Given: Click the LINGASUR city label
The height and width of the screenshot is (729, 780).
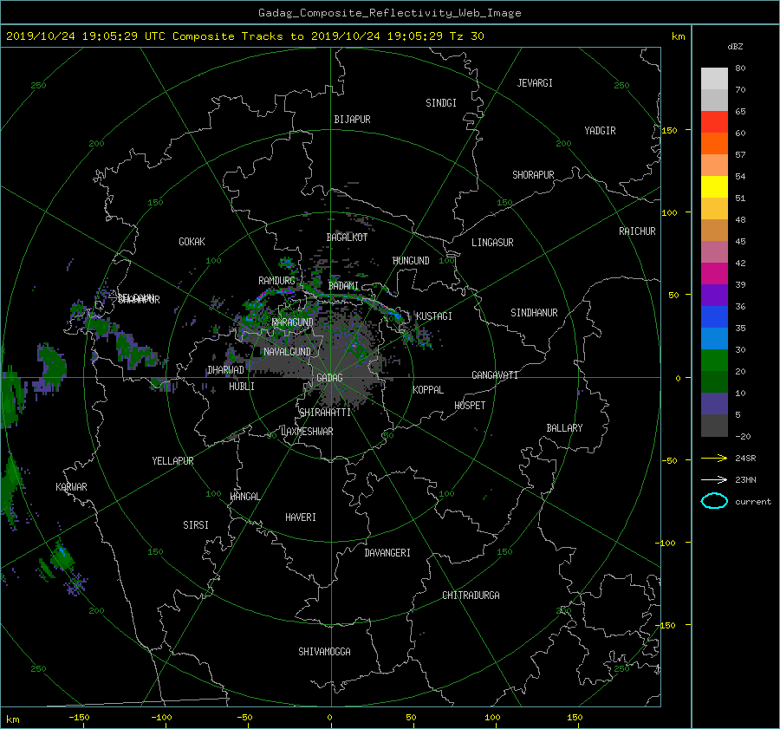Looking at the screenshot, I should tap(492, 243).
